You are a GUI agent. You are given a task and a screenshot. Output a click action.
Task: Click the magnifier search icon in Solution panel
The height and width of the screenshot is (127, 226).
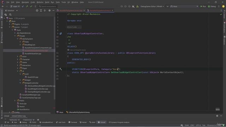(10, 14)
